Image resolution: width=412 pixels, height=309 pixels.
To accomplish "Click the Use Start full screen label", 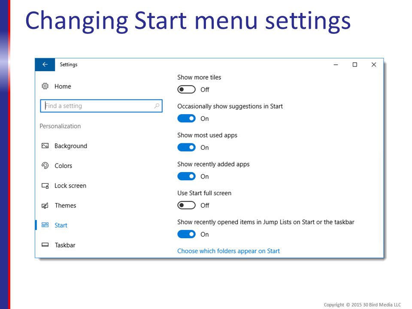I will pyautogui.click(x=204, y=193).
